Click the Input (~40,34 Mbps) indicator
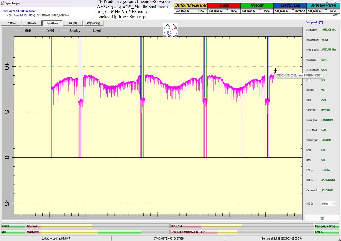The width and height of the screenshot is (341, 241). pos(327,226)
